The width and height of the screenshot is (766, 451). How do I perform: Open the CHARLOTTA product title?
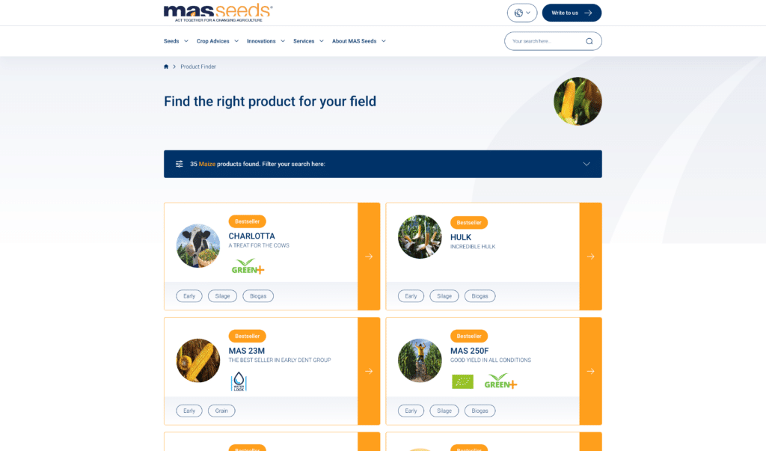[x=251, y=236]
